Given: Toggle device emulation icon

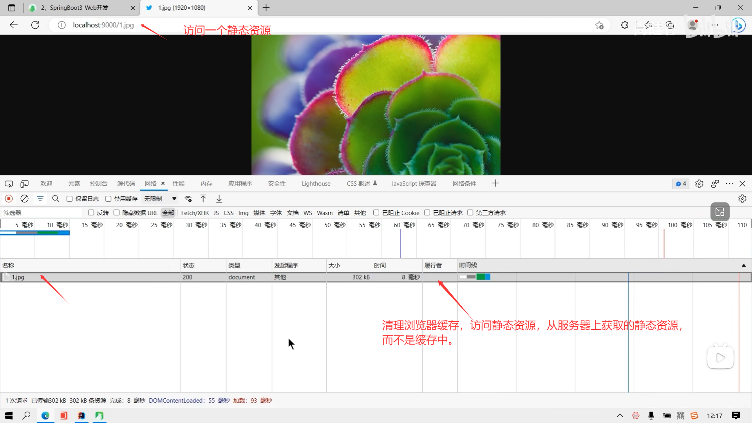Looking at the screenshot, I should click(x=24, y=184).
